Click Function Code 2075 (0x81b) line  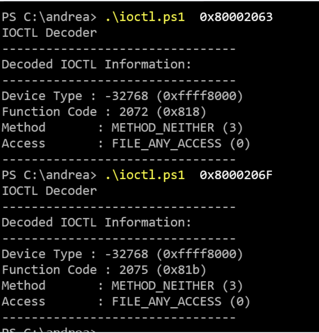click(x=104, y=270)
